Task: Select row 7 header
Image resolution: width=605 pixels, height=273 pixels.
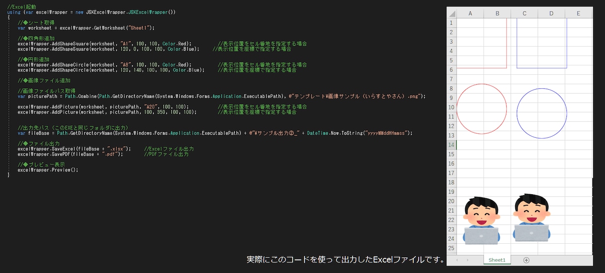Action: click(x=451, y=79)
